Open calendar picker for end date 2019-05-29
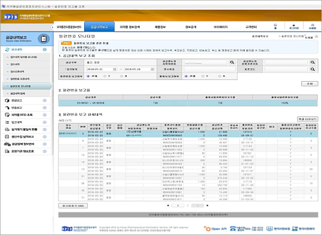The image size is (322, 235). tap(152, 69)
